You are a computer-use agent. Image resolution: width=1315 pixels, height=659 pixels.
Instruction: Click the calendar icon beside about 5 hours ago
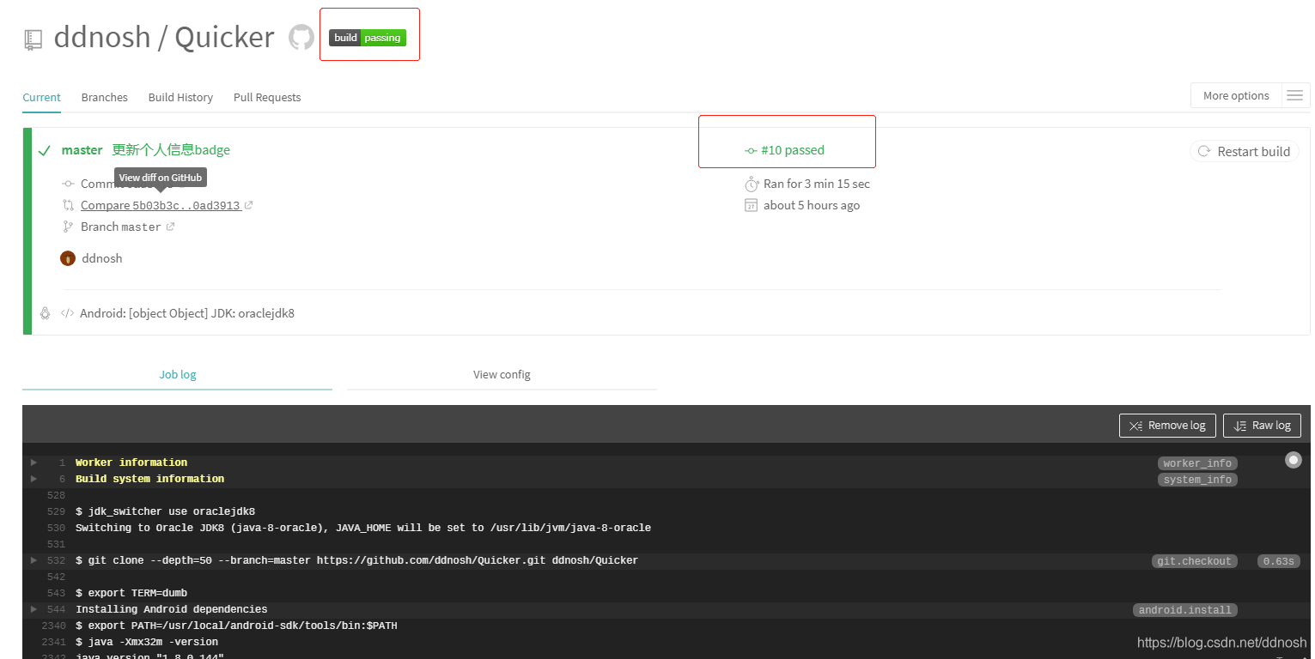751,205
